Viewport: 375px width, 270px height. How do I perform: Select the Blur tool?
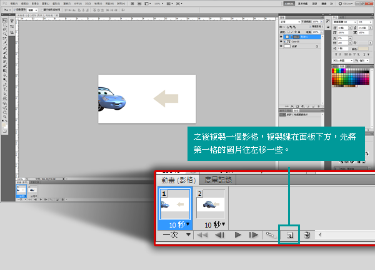(4, 74)
